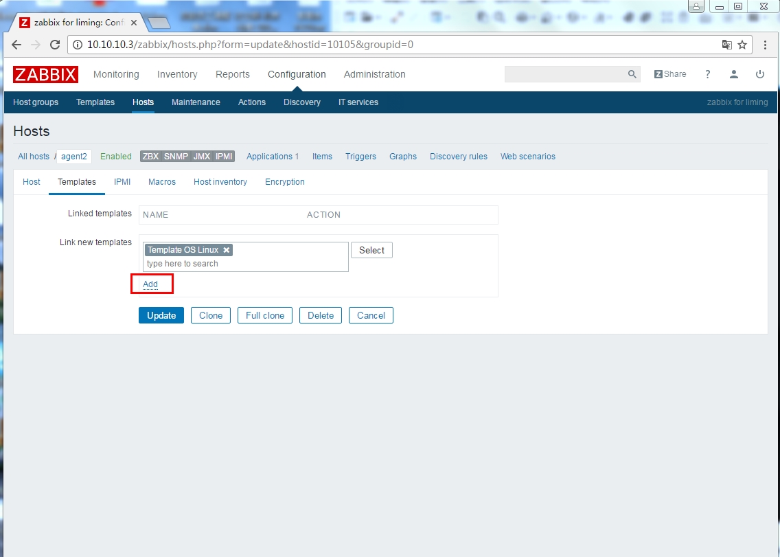
Task: Open the Web scenarios link
Action: pos(528,157)
